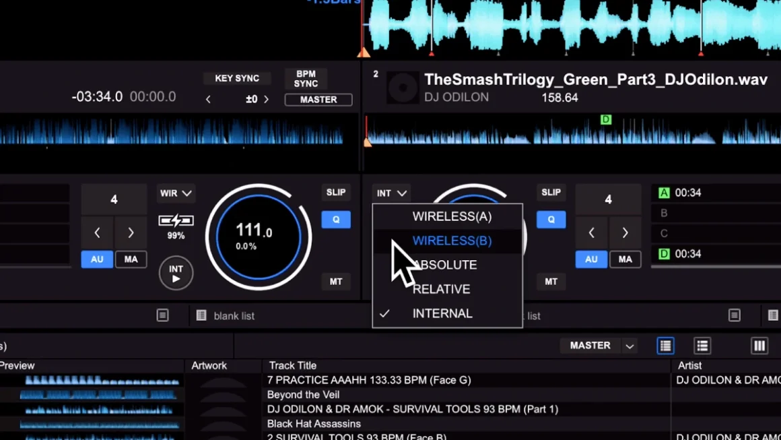This screenshot has height=440, width=781.
Task: Enable AU auto loop on deck 1
Action: point(97,259)
